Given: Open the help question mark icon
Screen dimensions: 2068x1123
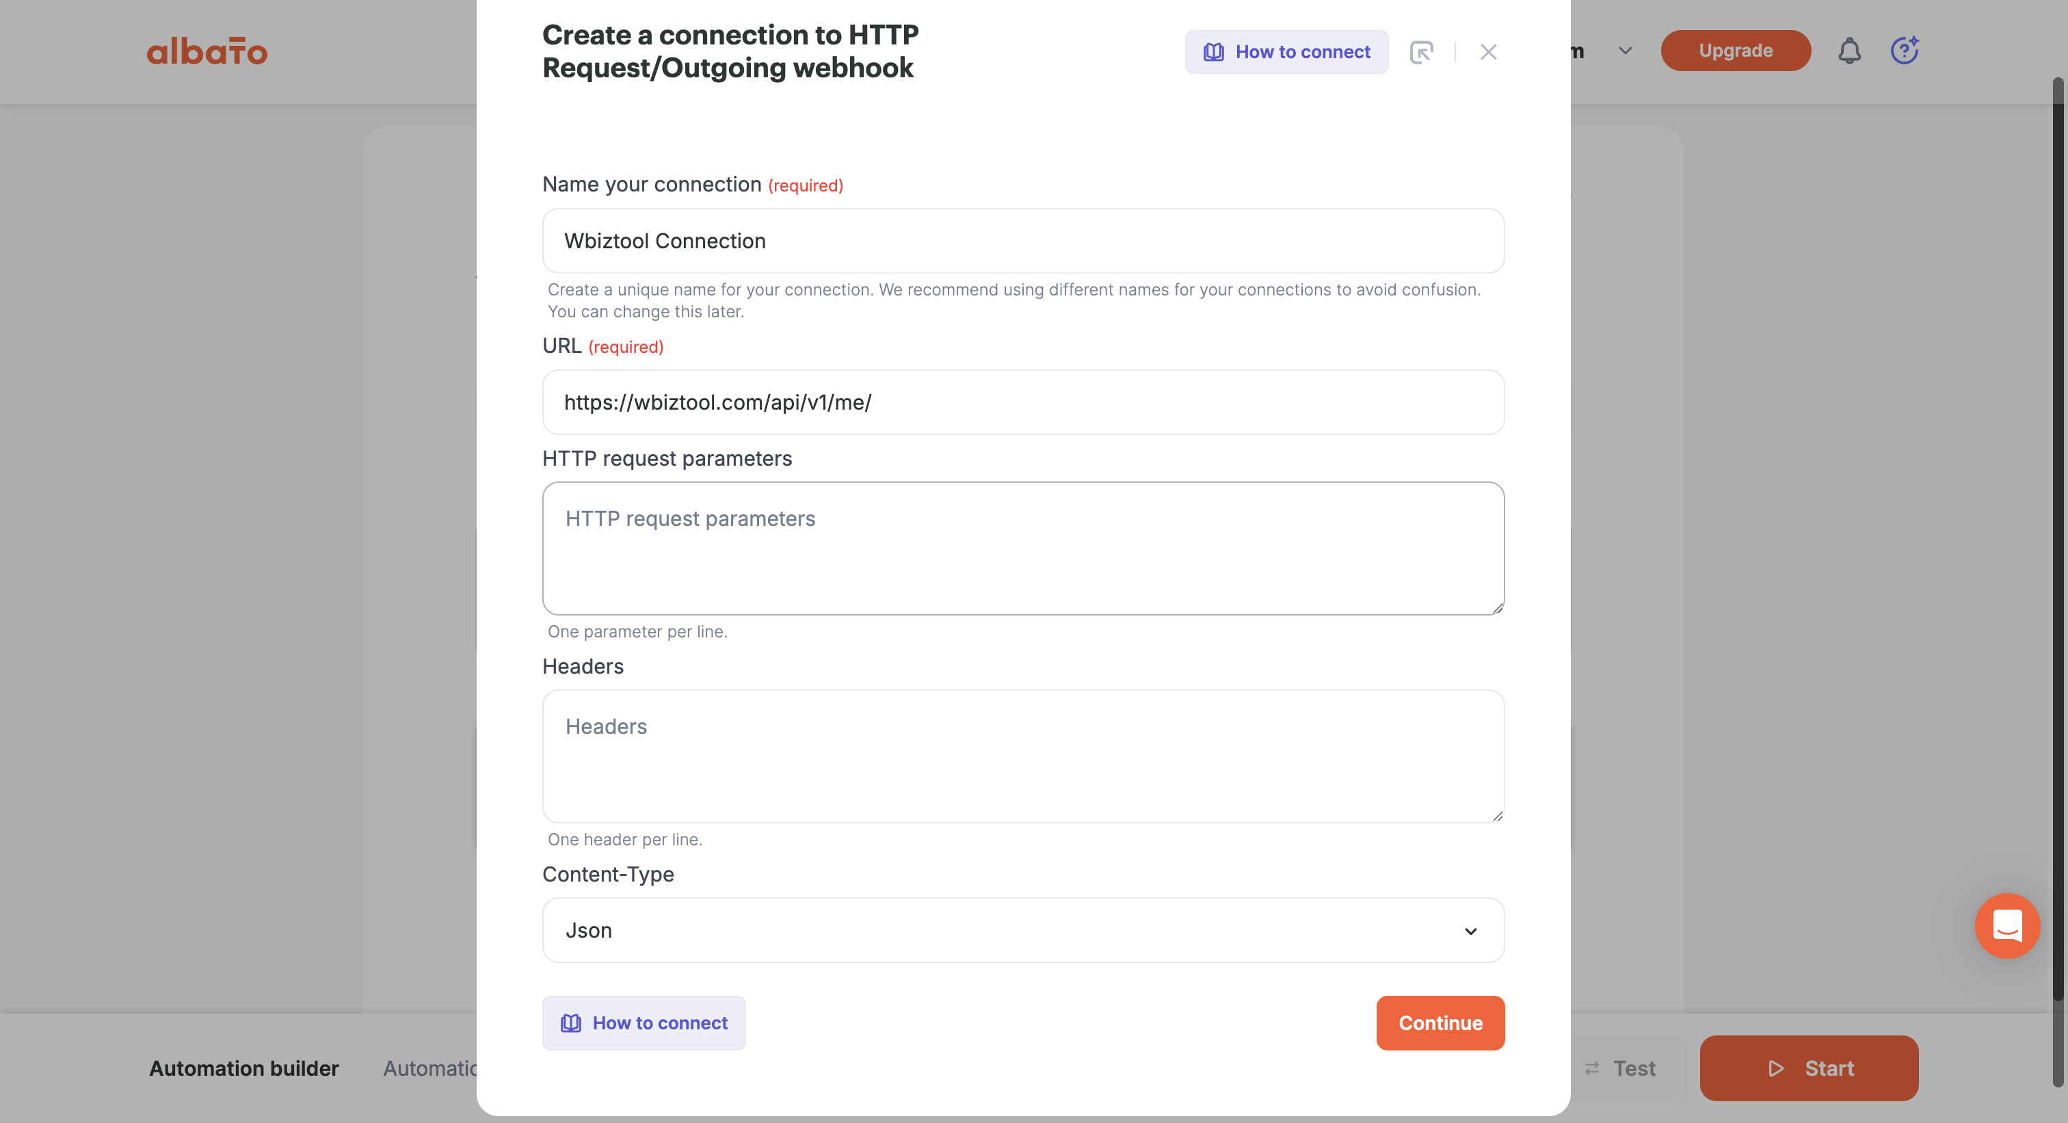Looking at the screenshot, I should tap(1905, 51).
